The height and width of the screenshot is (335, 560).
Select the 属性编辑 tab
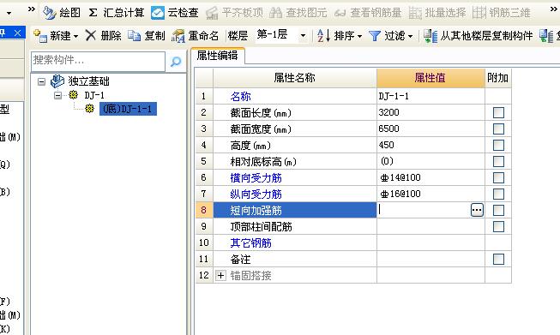(218, 56)
